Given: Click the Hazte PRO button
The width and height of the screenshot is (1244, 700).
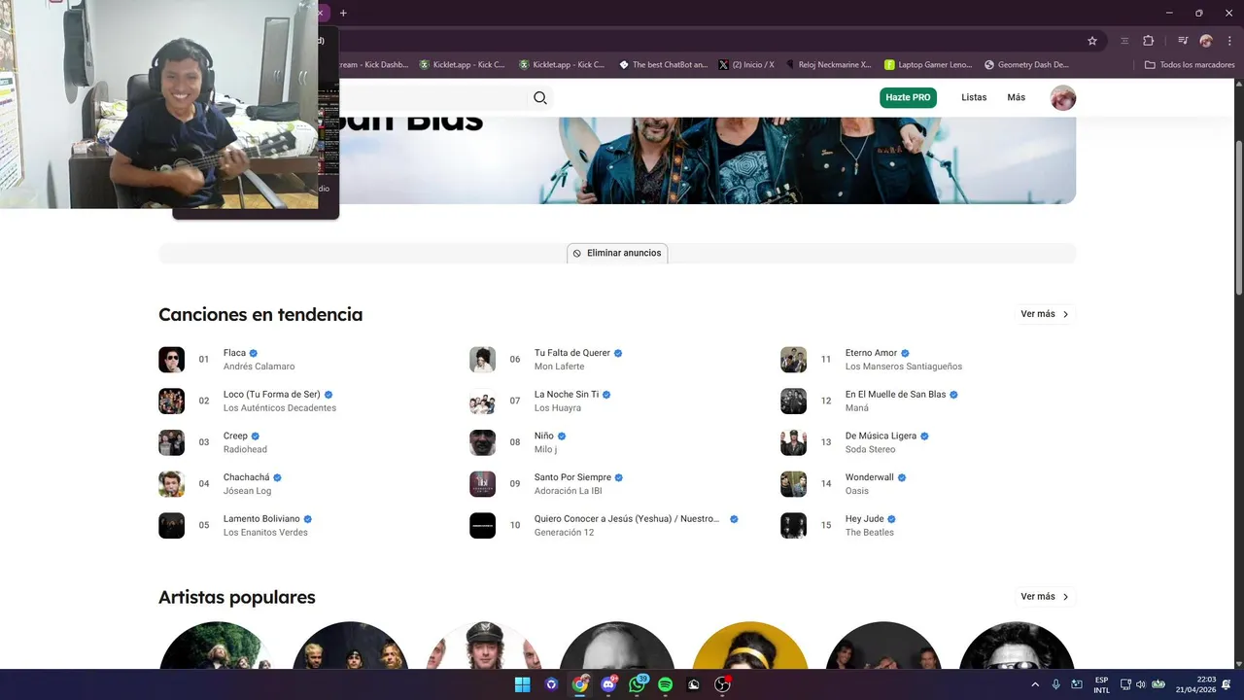Looking at the screenshot, I should click(908, 97).
